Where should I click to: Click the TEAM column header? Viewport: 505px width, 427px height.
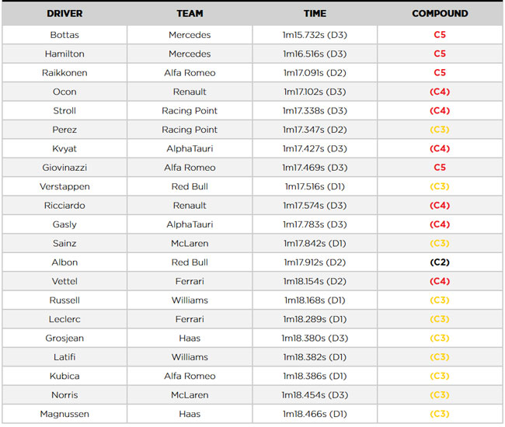click(x=190, y=13)
